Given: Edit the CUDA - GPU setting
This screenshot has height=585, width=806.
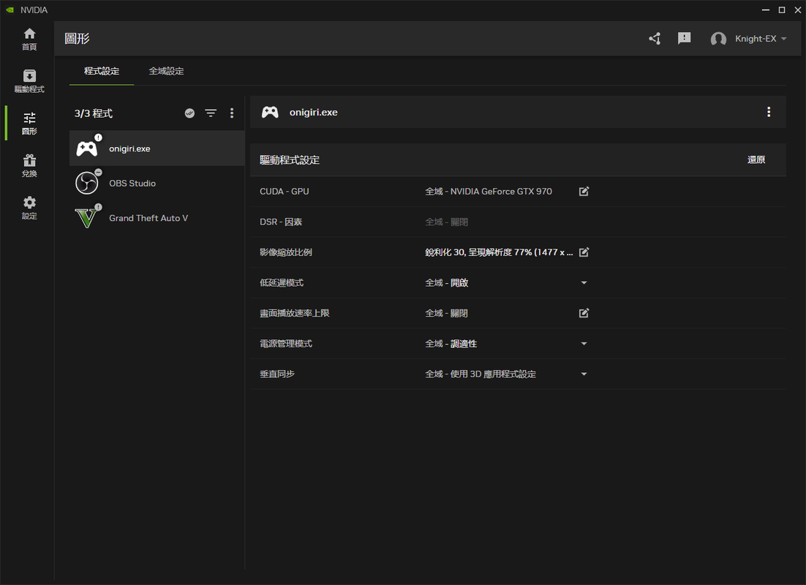Looking at the screenshot, I should tap(584, 192).
